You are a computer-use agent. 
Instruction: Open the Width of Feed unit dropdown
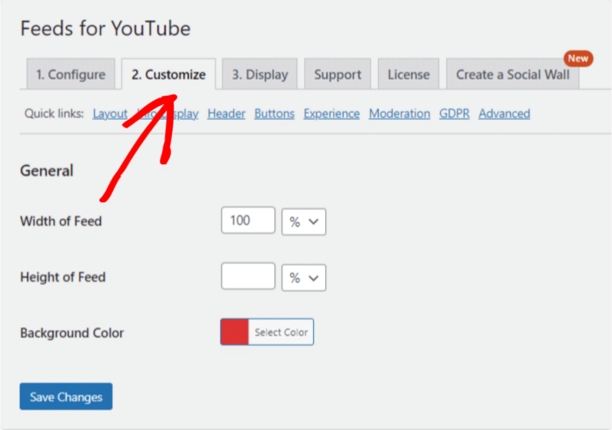click(x=303, y=221)
